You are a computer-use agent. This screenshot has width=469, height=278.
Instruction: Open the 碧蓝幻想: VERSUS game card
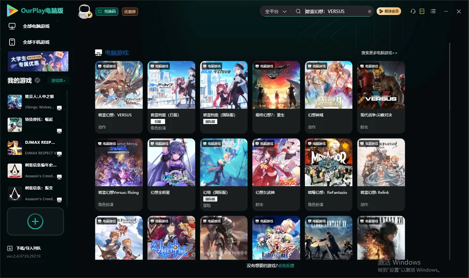click(x=119, y=97)
